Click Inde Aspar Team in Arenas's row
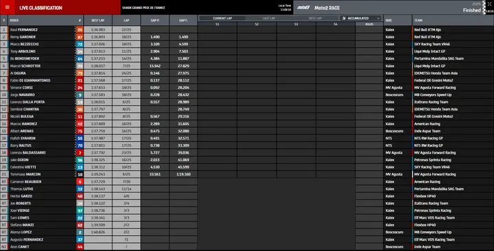This screenshot has height=251, width=494. click(x=427, y=131)
